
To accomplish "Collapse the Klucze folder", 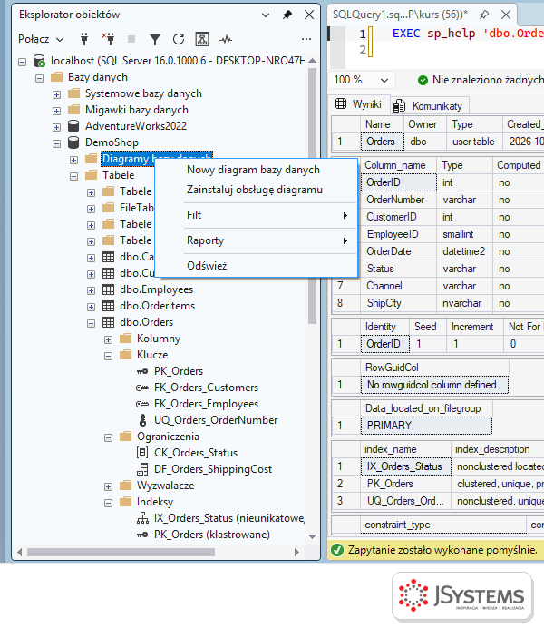I will [x=109, y=356].
